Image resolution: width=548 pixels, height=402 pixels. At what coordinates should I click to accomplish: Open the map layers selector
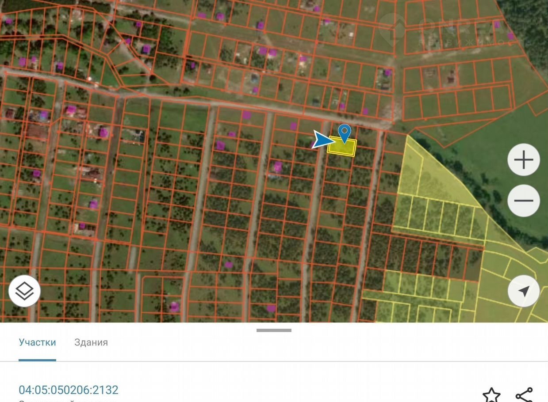click(24, 291)
